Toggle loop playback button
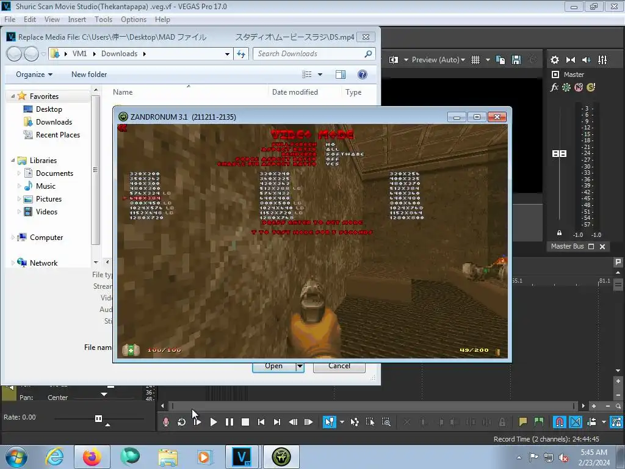This screenshot has width=625, height=469. click(182, 422)
